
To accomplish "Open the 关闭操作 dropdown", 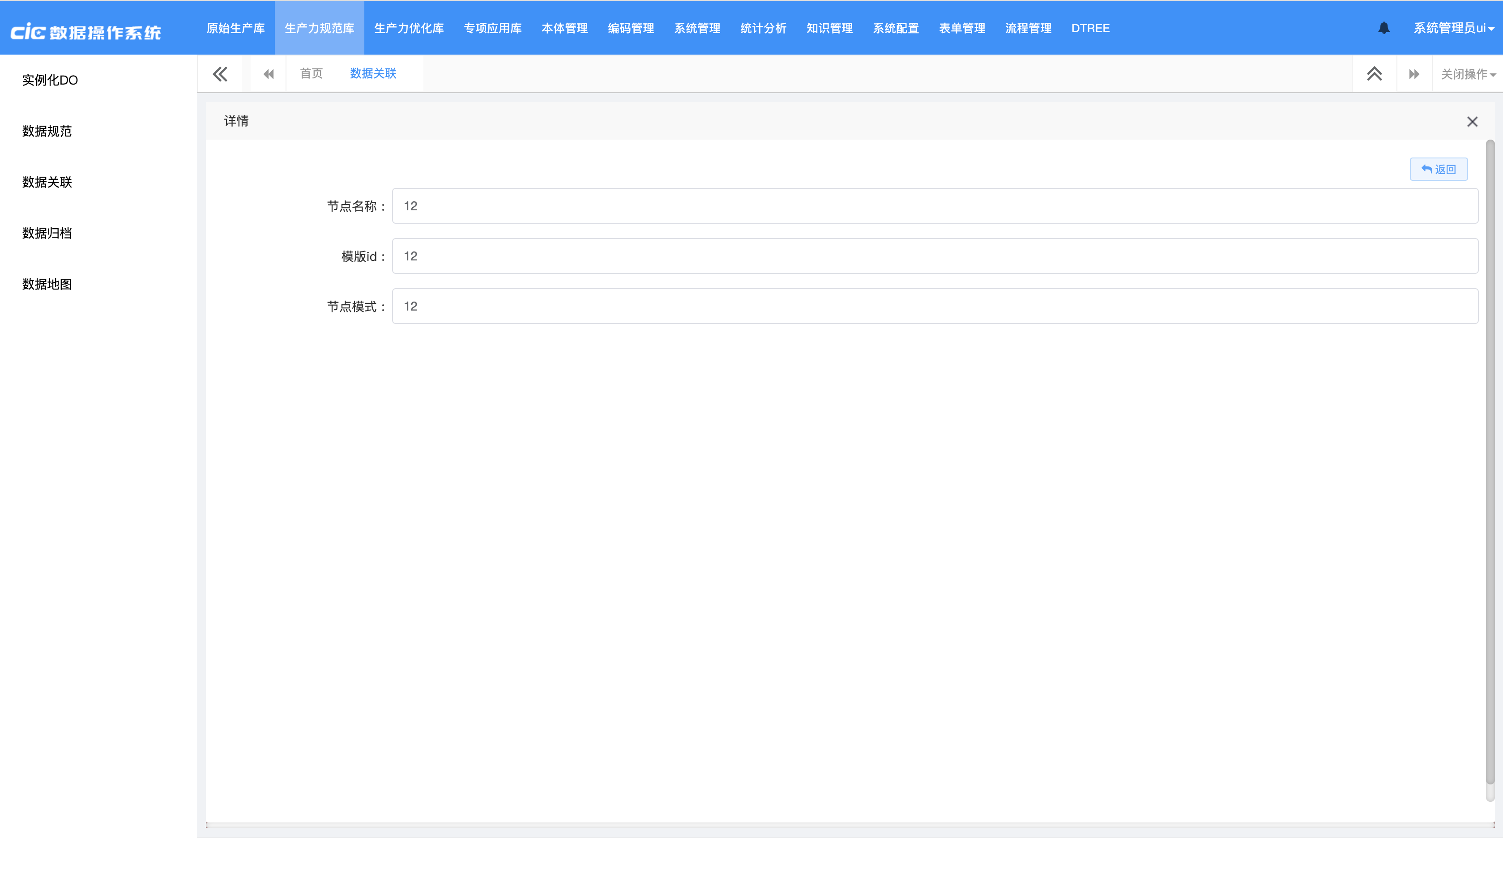I will 1468,74.
